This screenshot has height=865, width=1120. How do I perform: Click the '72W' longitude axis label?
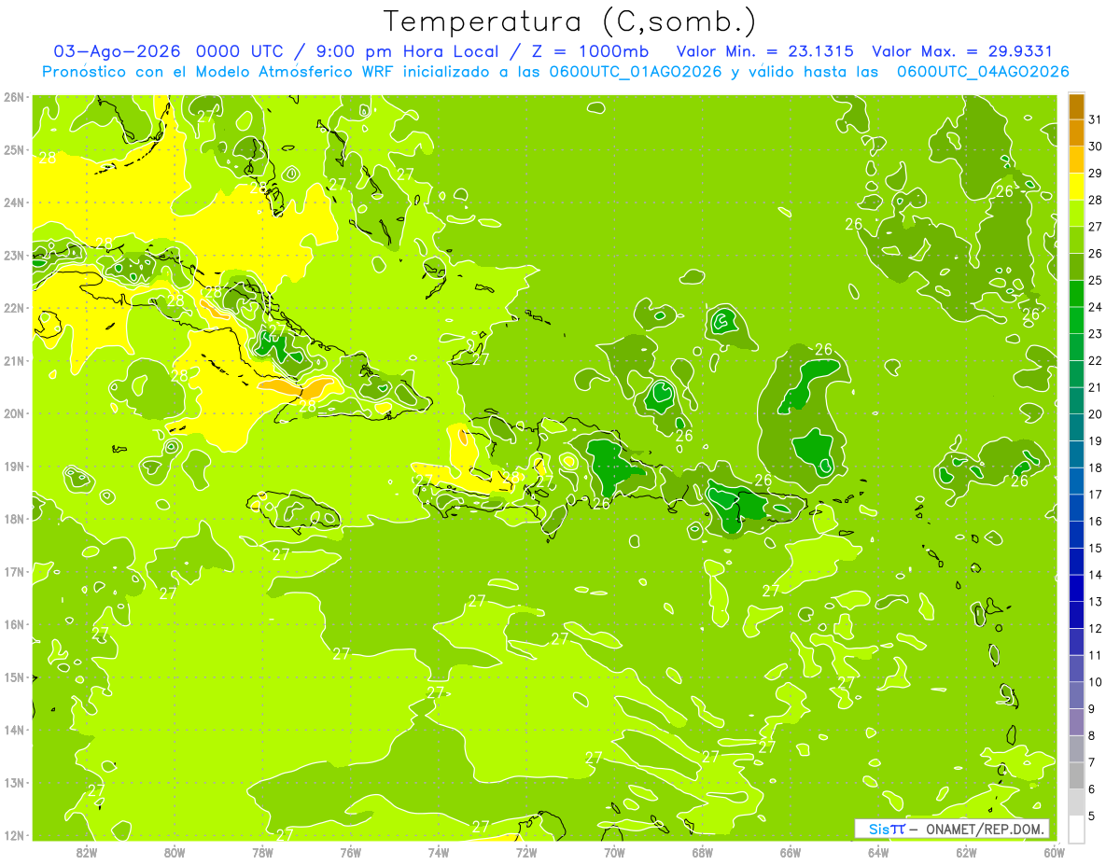(x=526, y=852)
